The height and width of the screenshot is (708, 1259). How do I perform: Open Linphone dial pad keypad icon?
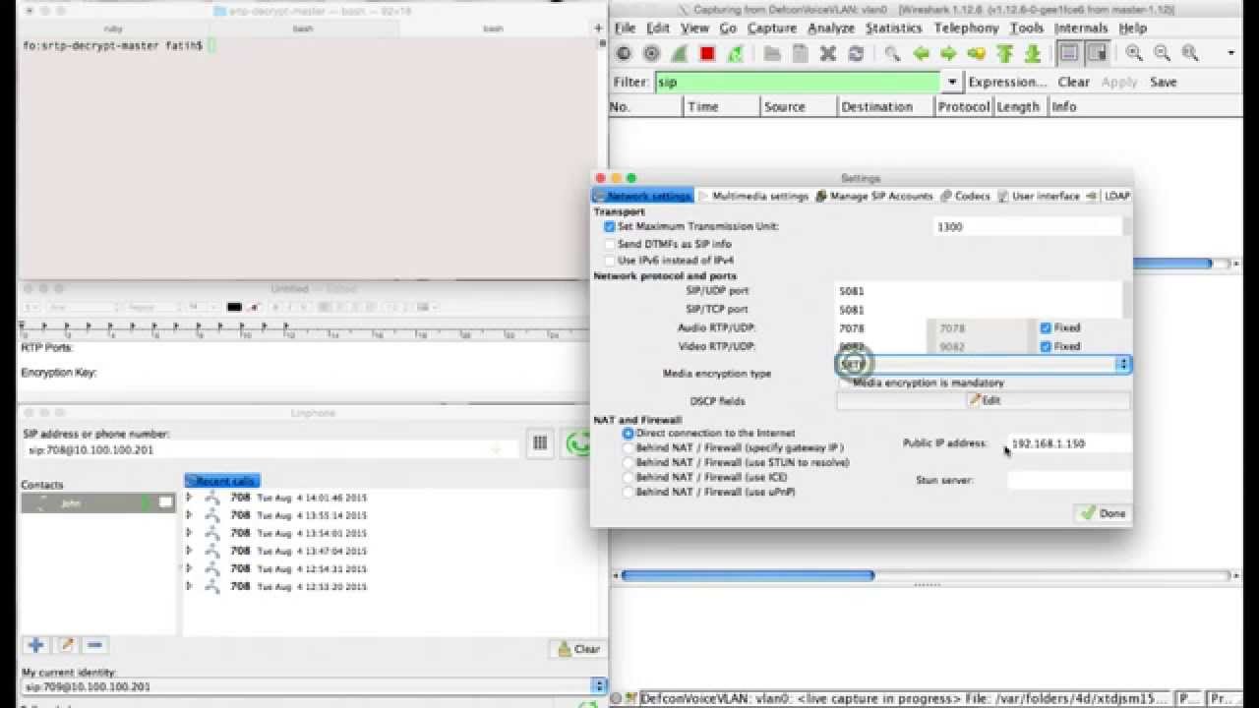click(x=539, y=443)
